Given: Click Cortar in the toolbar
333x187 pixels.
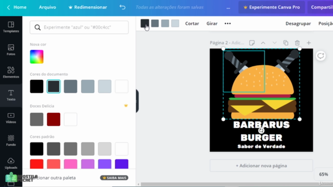Looking at the screenshot, I should click(192, 23).
